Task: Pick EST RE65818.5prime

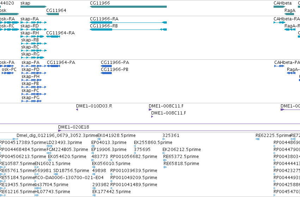Action: click(x=165, y=167)
